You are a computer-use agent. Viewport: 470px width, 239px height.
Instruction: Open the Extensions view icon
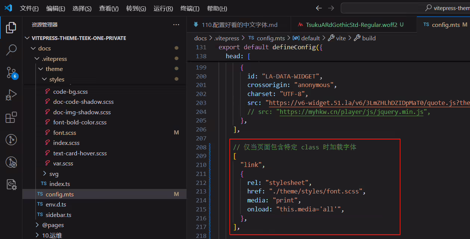point(11,117)
